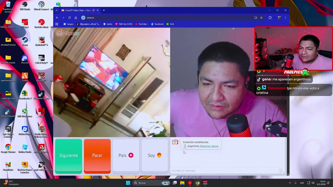The width and height of the screenshot is (333, 187).
Task: Select the Google Chrome desktop icon
Action: (8, 149)
